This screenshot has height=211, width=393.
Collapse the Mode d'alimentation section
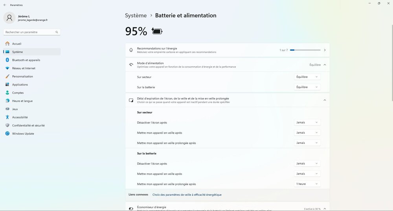[325, 65]
